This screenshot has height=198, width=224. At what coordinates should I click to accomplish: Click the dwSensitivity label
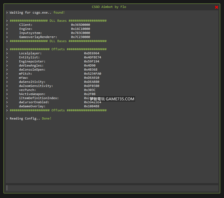coord(32,82)
